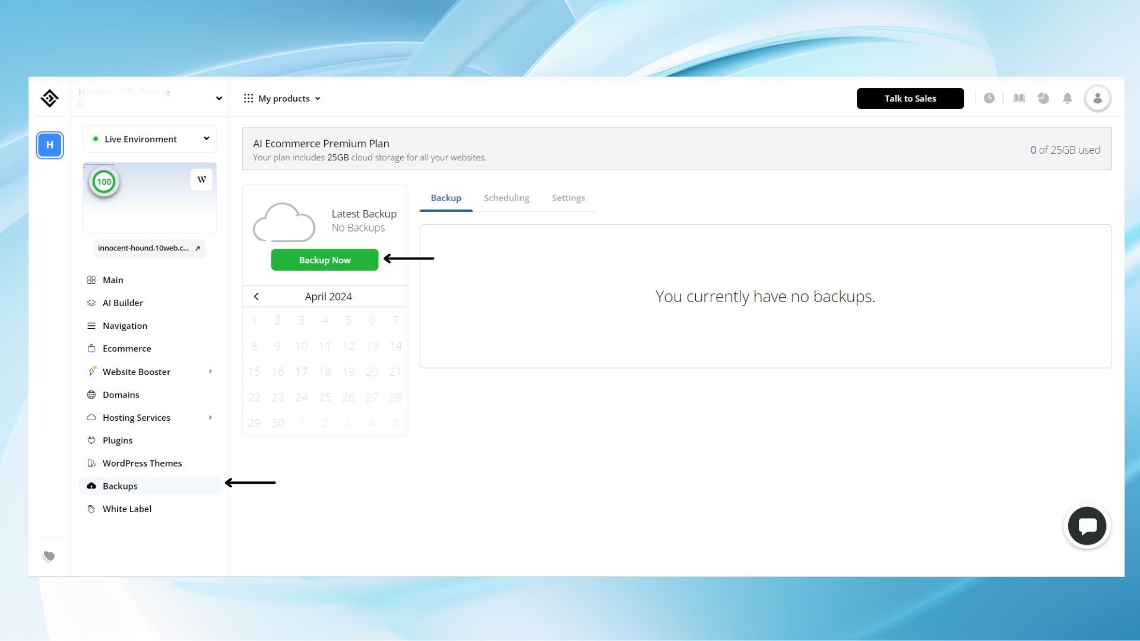1140x641 pixels.
Task: Expand the workspace selector dropdown
Action: pos(218,99)
